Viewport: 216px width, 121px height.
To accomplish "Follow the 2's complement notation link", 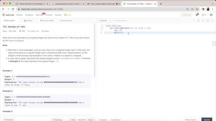I will pyautogui.click(x=70, y=58).
